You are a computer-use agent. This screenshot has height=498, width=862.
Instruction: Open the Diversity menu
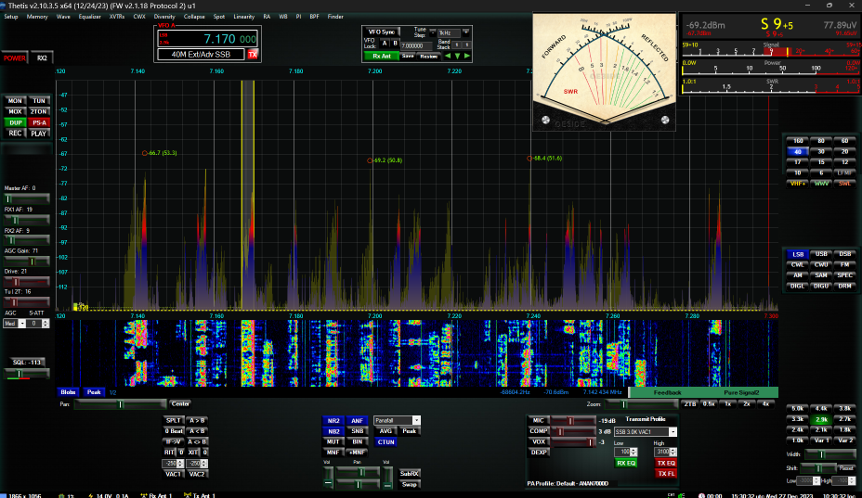click(163, 17)
